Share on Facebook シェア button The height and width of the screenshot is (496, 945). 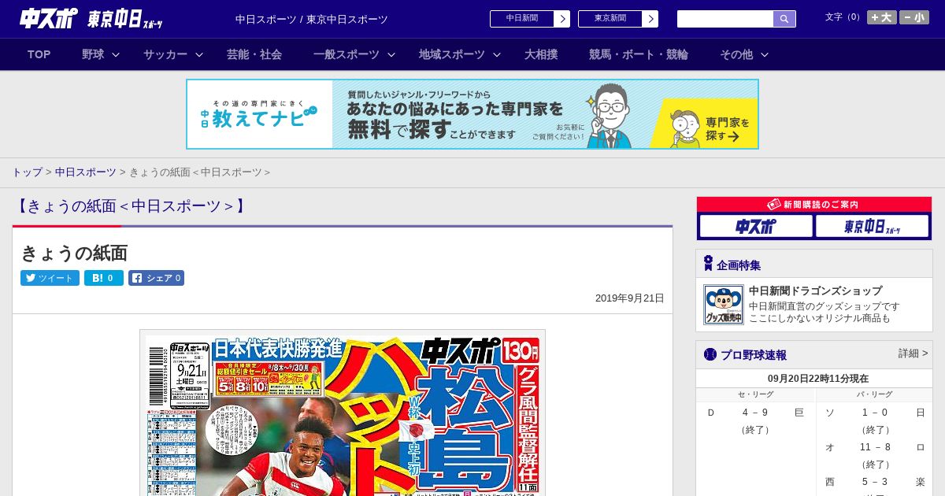point(156,278)
